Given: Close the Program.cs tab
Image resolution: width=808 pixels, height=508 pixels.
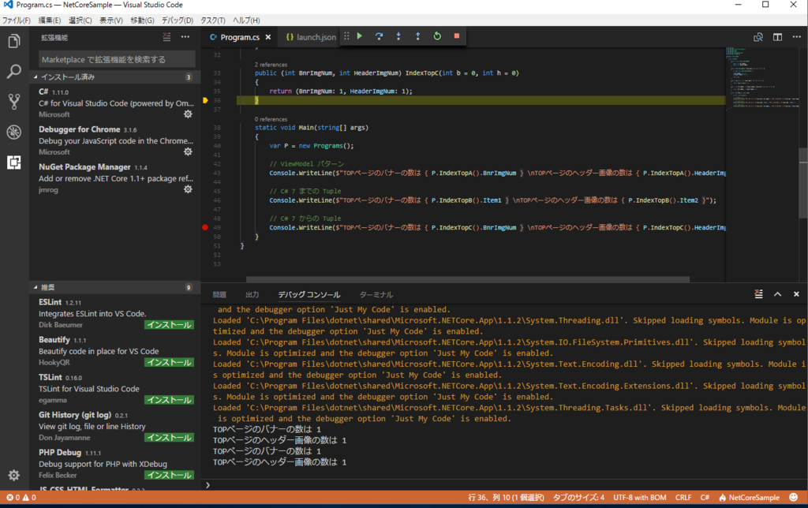Looking at the screenshot, I should 268,37.
